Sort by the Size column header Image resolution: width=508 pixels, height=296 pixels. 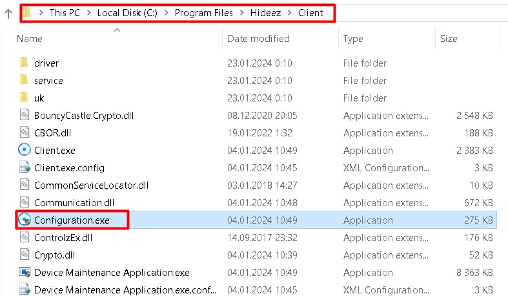click(449, 39)
